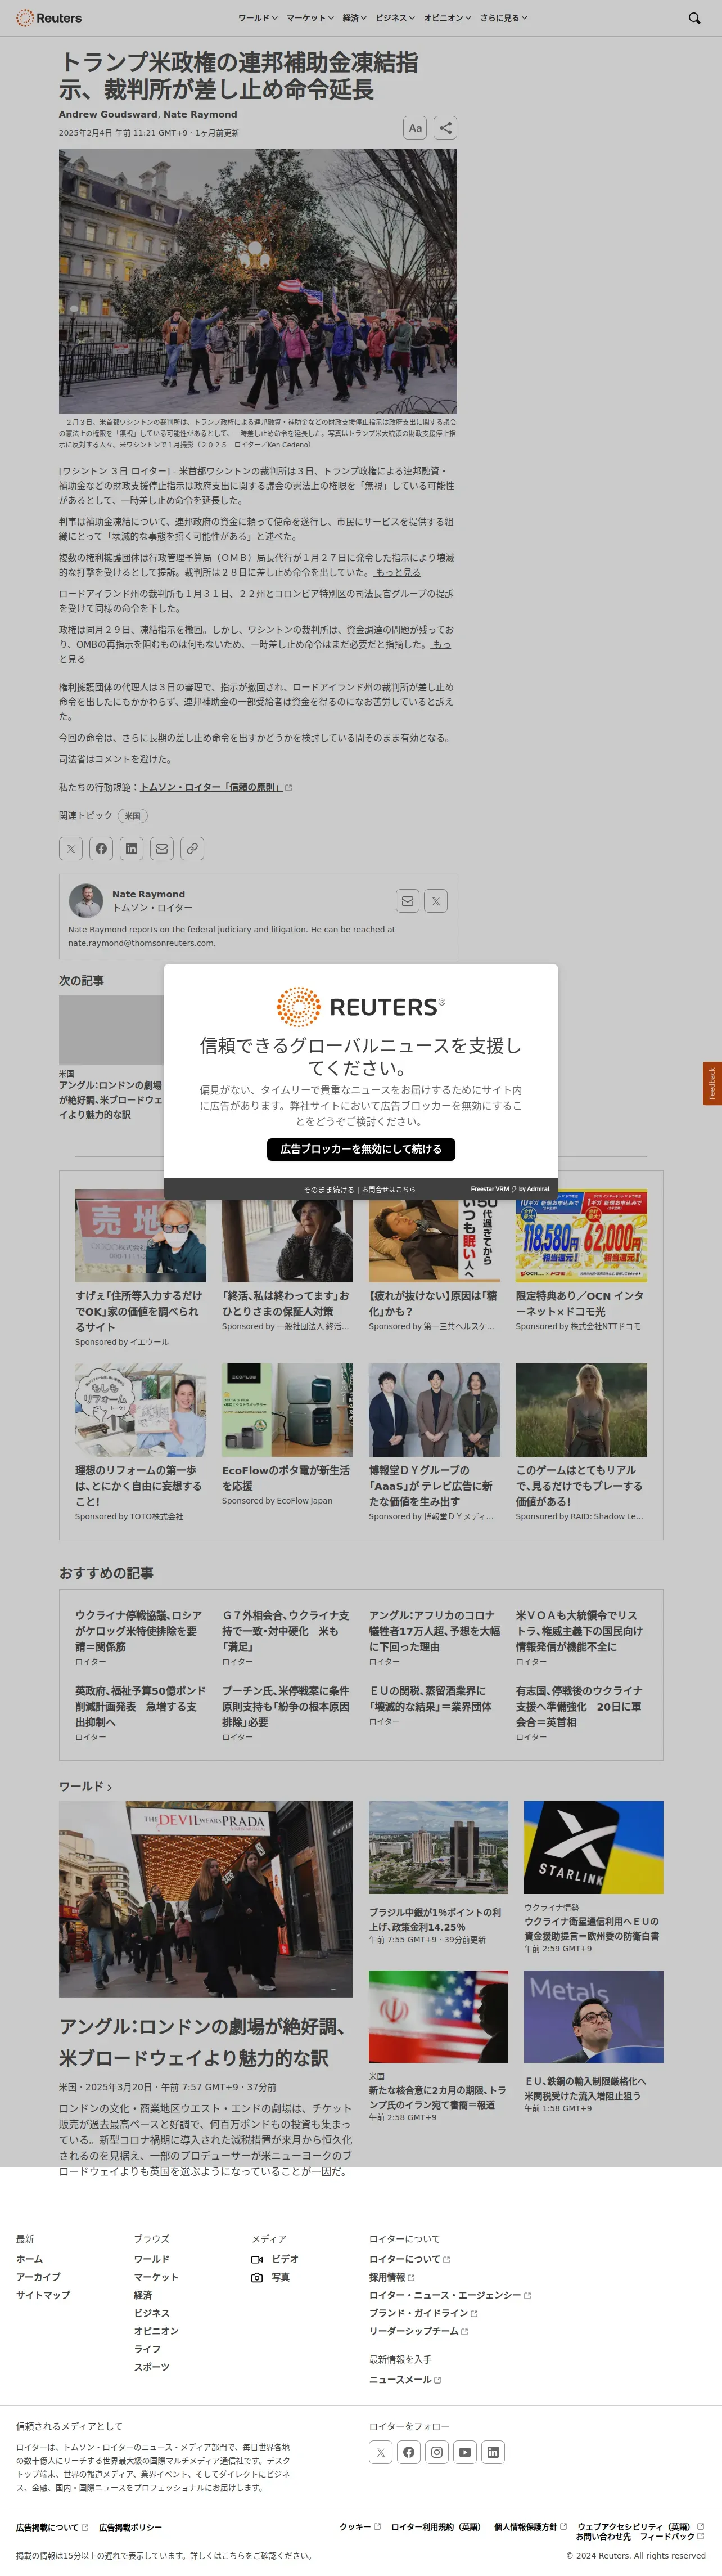Open Nate Raymond's X profile icon
722x2576 pixels.
pos(436,901)
